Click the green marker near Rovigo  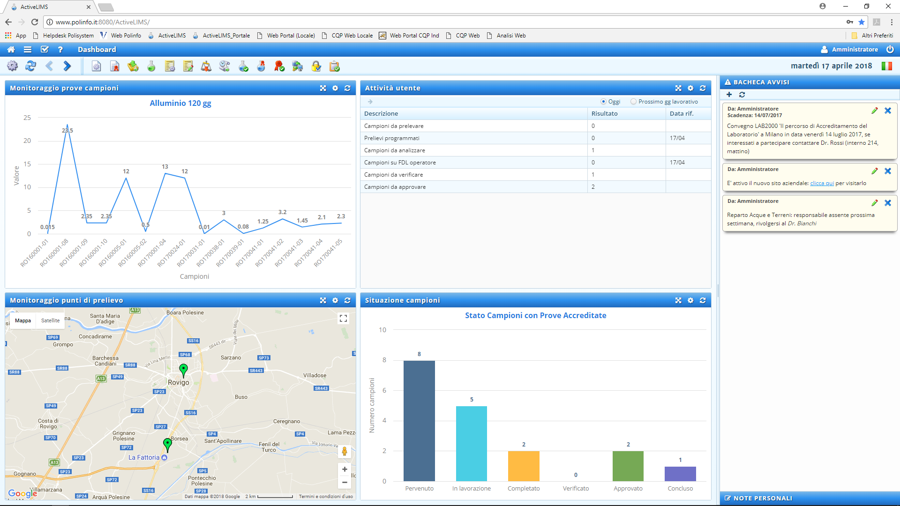tap(184, 371)
